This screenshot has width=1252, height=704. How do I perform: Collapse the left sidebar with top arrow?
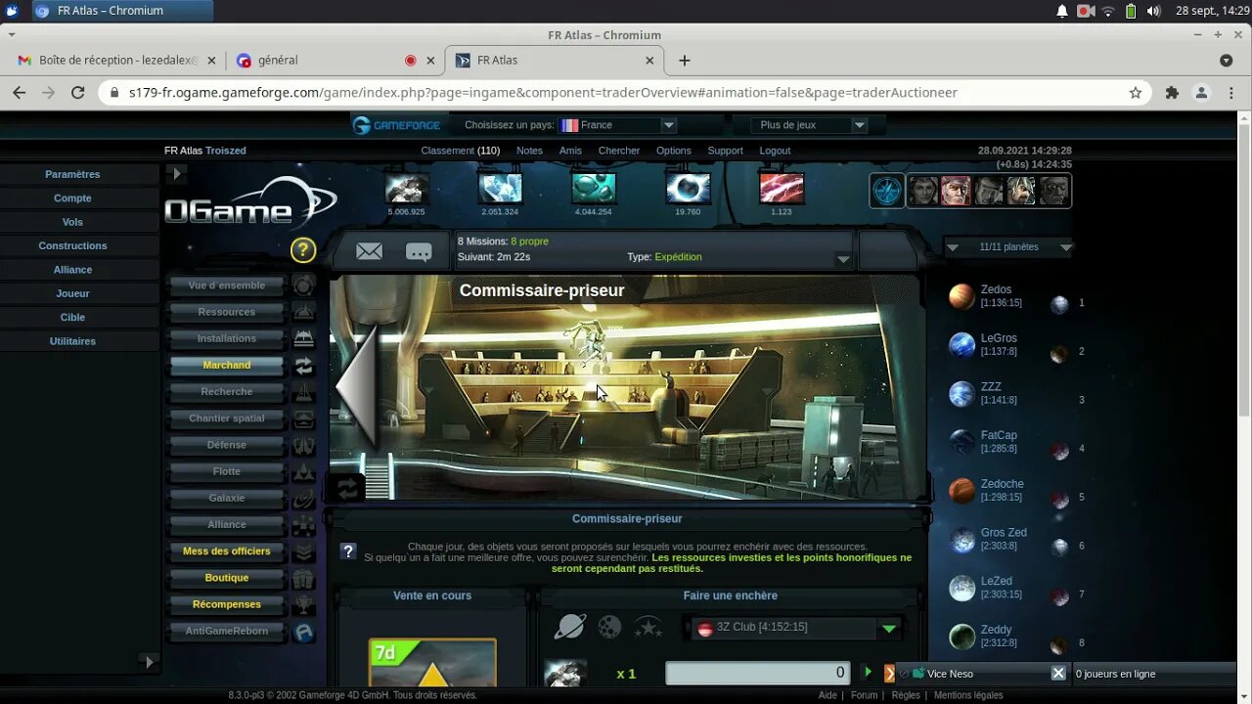[176, 174]
